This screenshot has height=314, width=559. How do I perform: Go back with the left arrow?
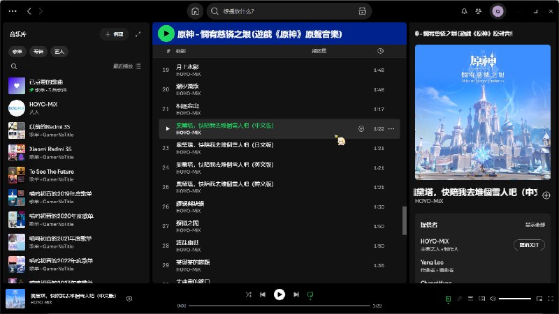coord(29,11)
